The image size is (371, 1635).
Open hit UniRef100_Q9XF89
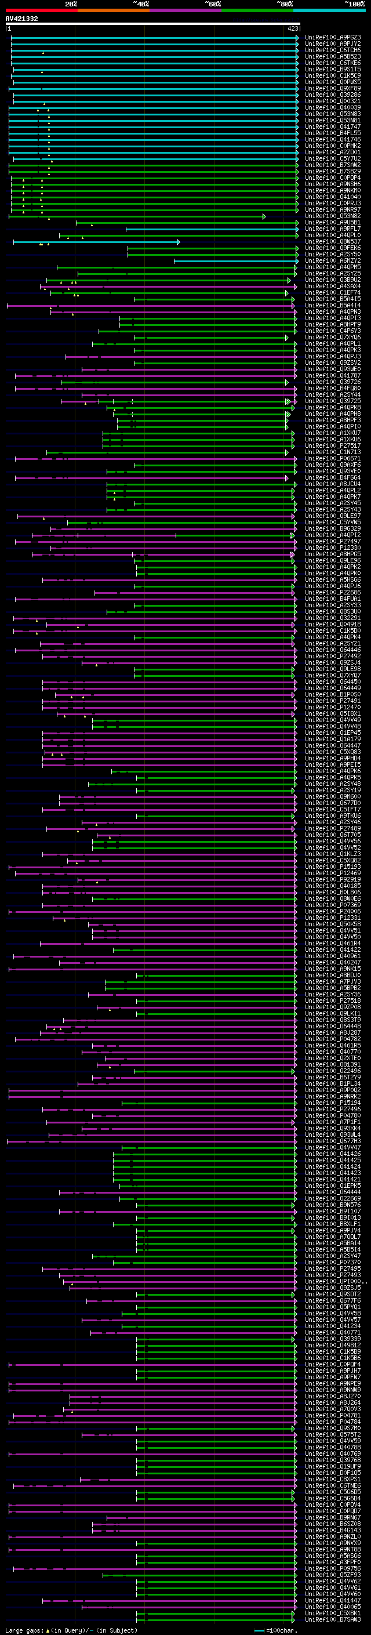[x=333, y=88]
